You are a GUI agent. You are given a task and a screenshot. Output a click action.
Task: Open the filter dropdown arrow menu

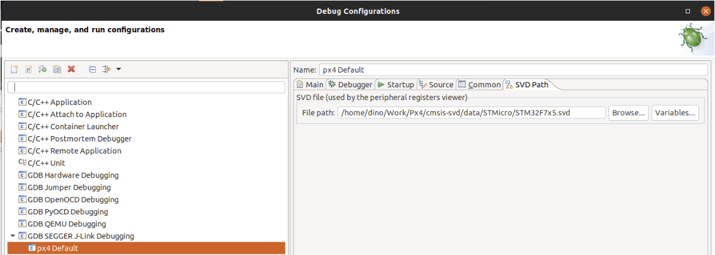(x=118, y=70)
